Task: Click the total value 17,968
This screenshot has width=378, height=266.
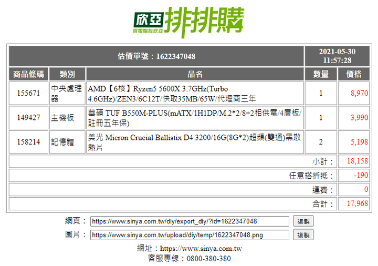Action: pyautogui.click(x=358, y=203)
